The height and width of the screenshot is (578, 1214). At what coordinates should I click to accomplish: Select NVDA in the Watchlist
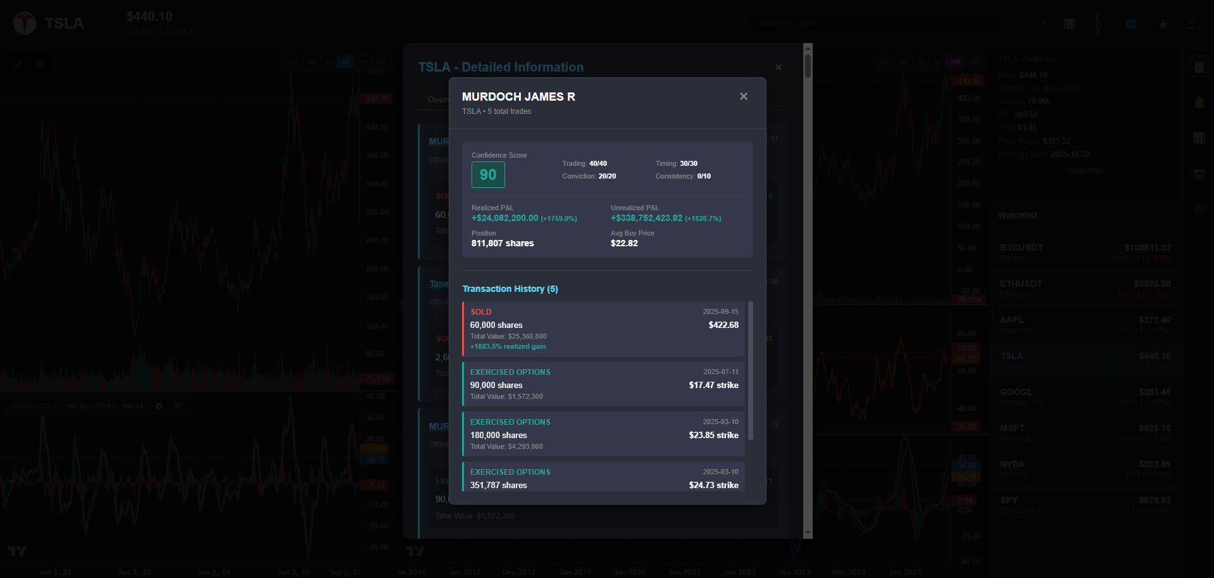1086,468
